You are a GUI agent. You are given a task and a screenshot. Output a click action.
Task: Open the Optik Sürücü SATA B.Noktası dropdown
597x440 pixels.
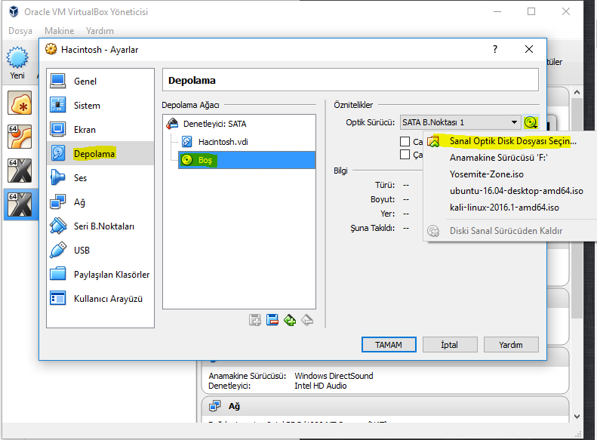click(460, 122)
